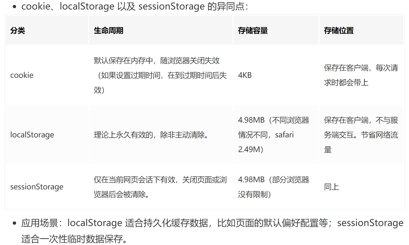
Task: Click sessionStorage's 4.98MB 部分浏览器 capacity cell
Action: coord(274,187)
